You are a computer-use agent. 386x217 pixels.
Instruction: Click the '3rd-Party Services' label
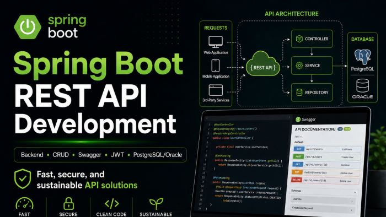[216, 100]
